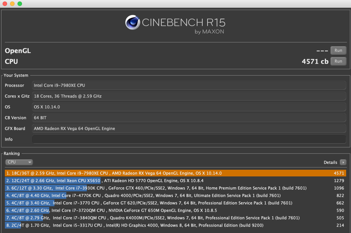Close the Cinebench window with red button
Viewport: 351px width, 233px height.
point(5,4)
